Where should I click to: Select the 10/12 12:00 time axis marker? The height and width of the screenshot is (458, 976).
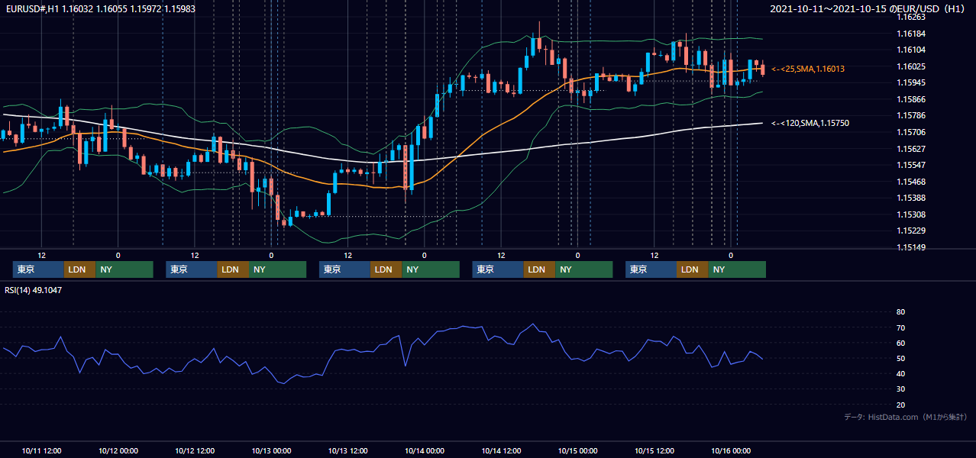pyautogui.click(x=195, y=450)
